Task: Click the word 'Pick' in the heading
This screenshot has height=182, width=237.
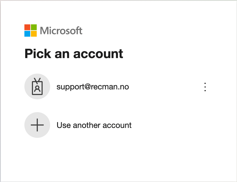Action: [x=38, y=54]
